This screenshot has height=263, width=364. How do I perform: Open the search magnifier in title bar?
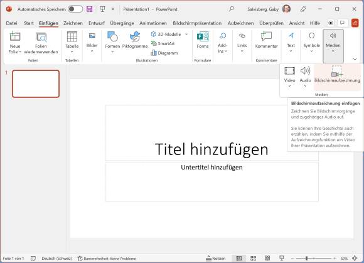point(232,9)
